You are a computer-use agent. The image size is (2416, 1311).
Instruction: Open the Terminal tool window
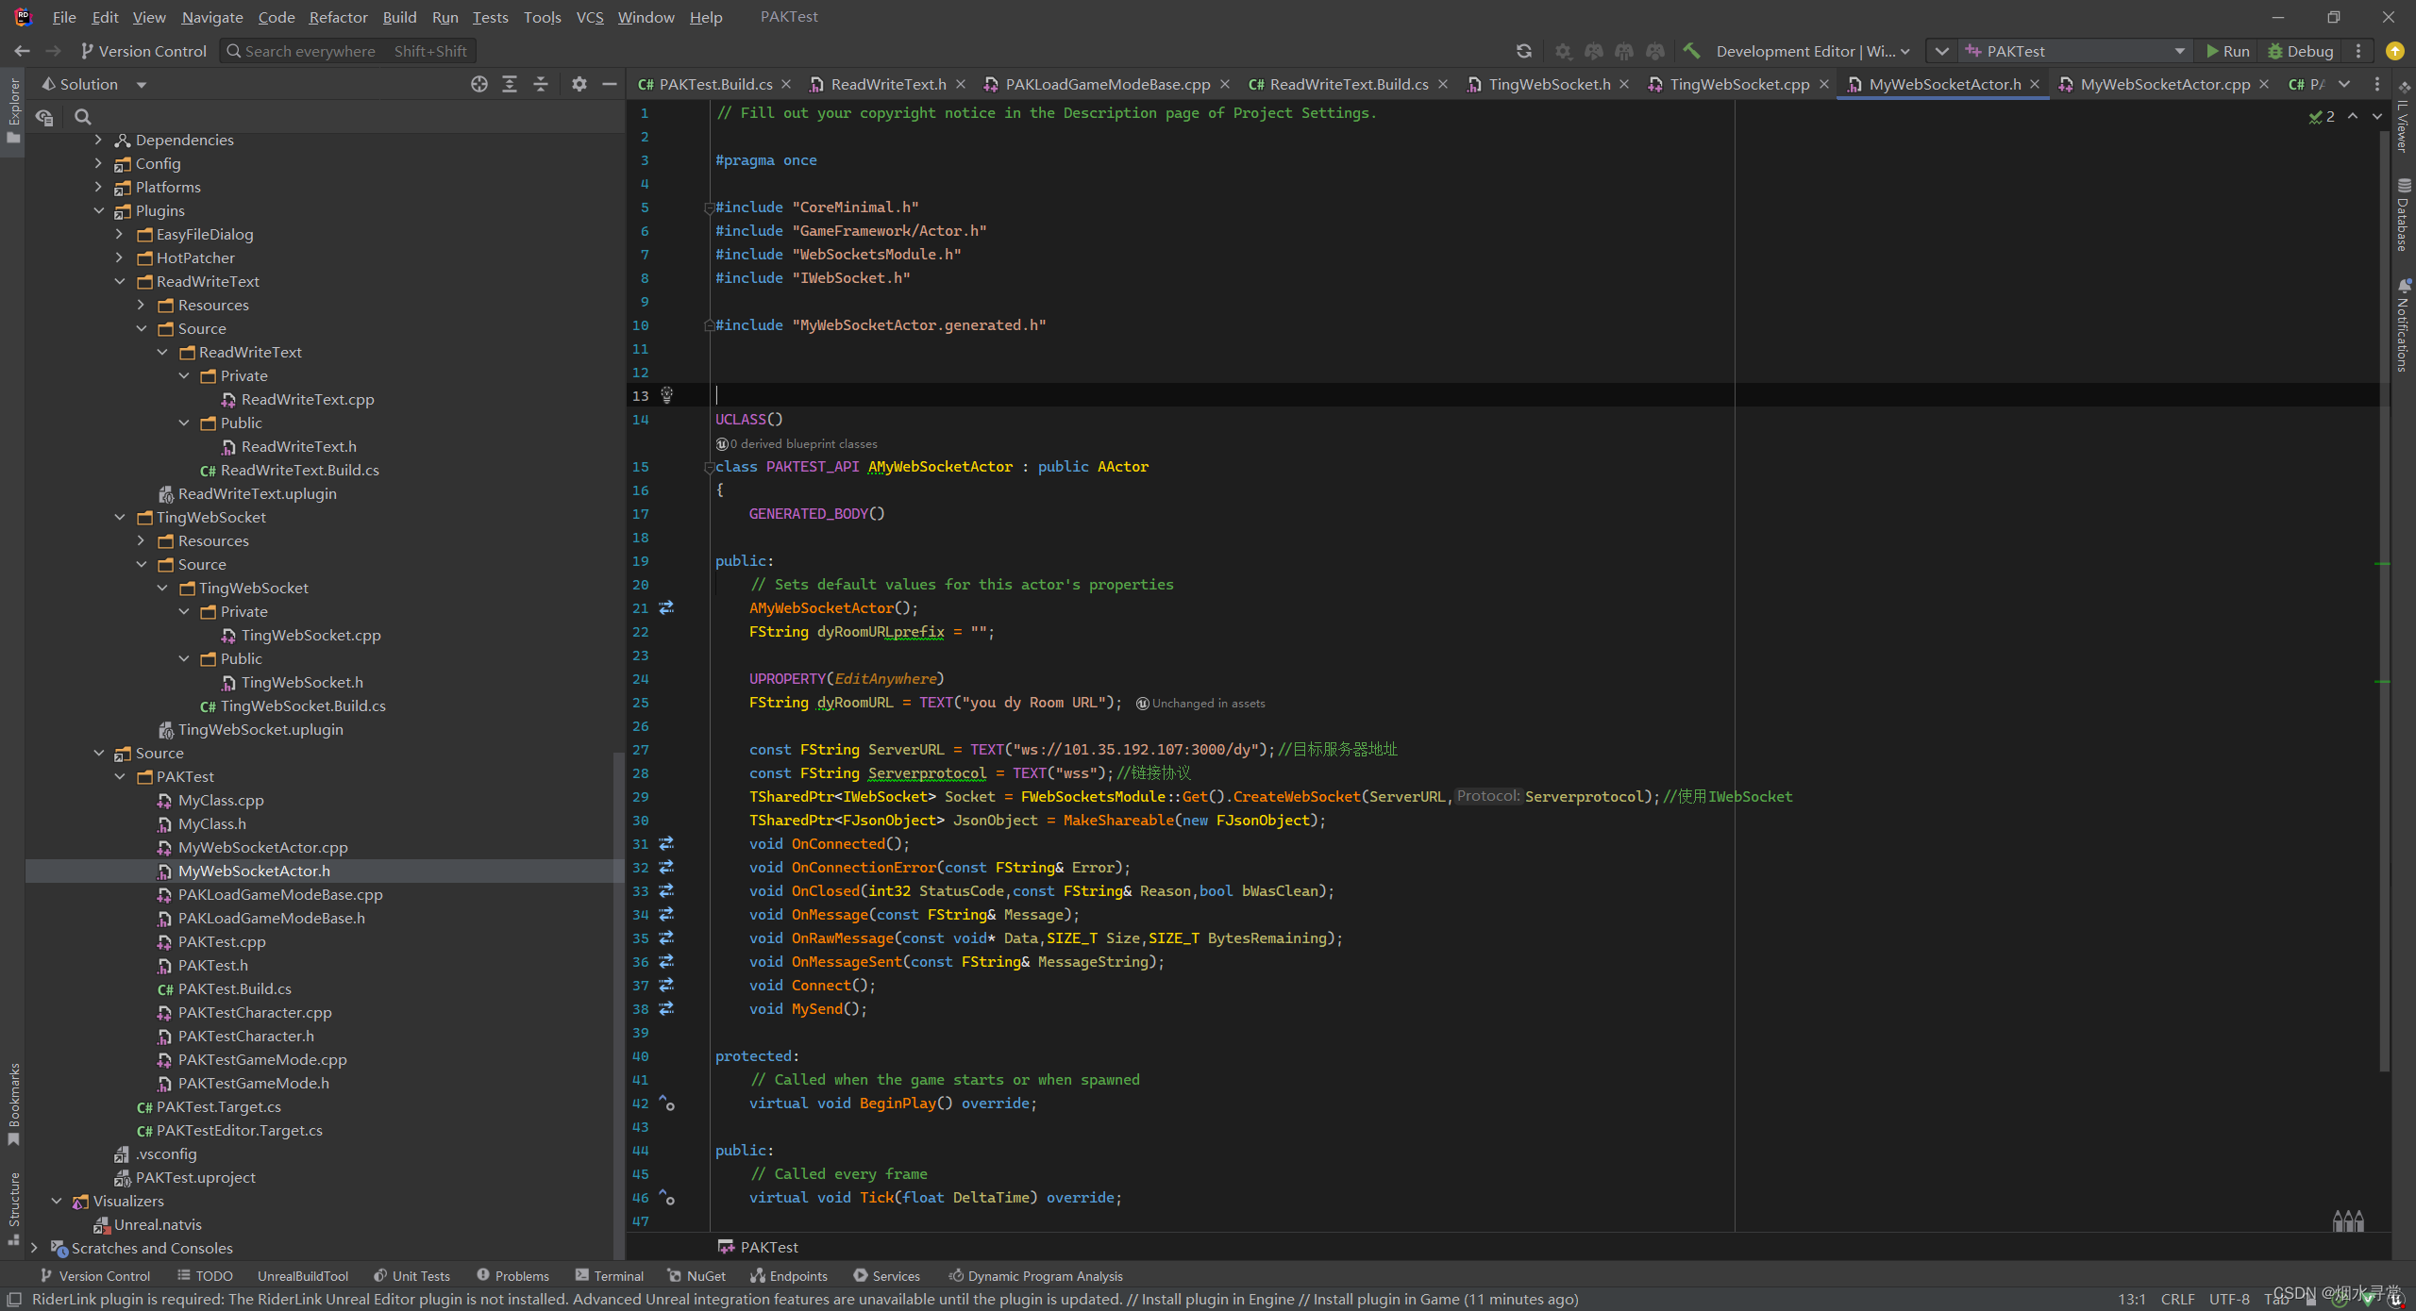pyautogui.click(x=618, y=1275)
